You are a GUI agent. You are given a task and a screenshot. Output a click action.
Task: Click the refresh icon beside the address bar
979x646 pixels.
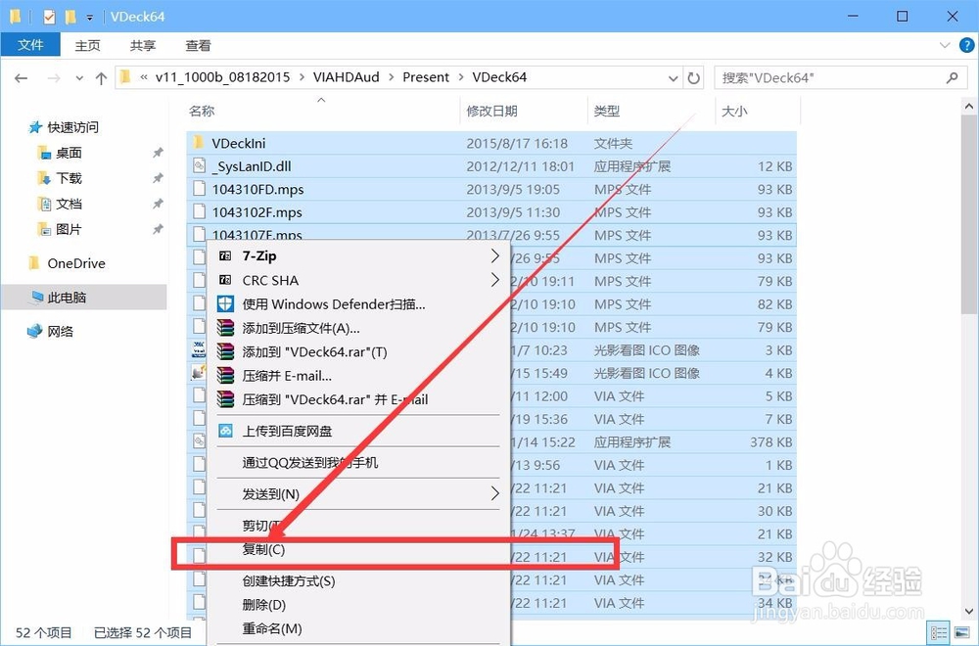point(692,77)
